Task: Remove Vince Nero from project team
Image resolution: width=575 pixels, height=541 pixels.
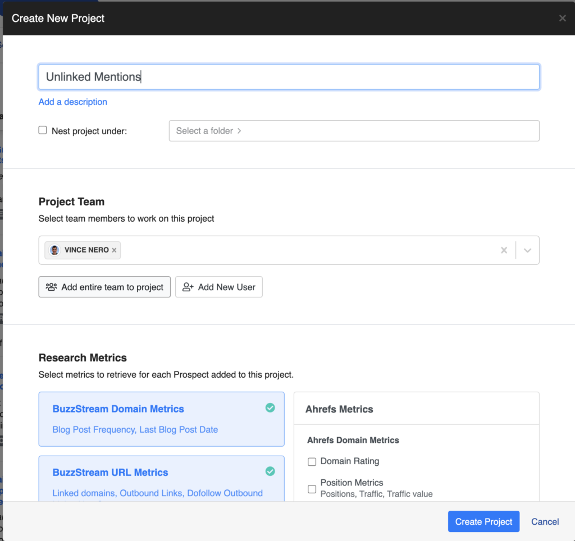Action: [x=114, y=250]
